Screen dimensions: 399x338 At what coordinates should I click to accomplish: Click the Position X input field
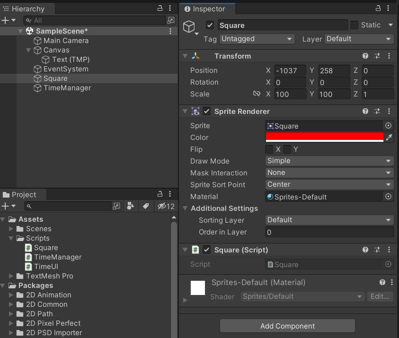(x=290, y=70)
